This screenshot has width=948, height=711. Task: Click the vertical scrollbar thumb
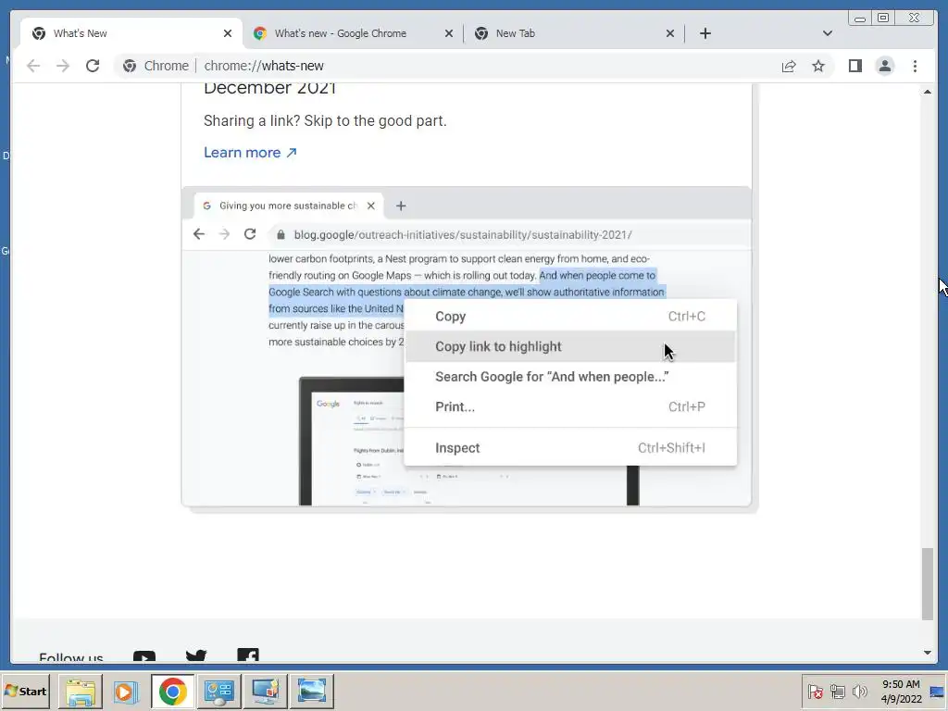[x=928, y=584]
